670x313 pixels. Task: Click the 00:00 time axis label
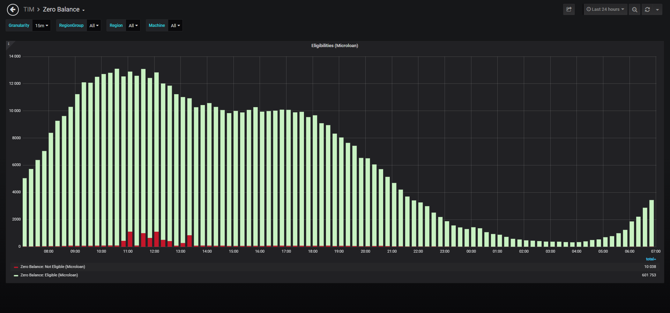(x=471, y=251)
